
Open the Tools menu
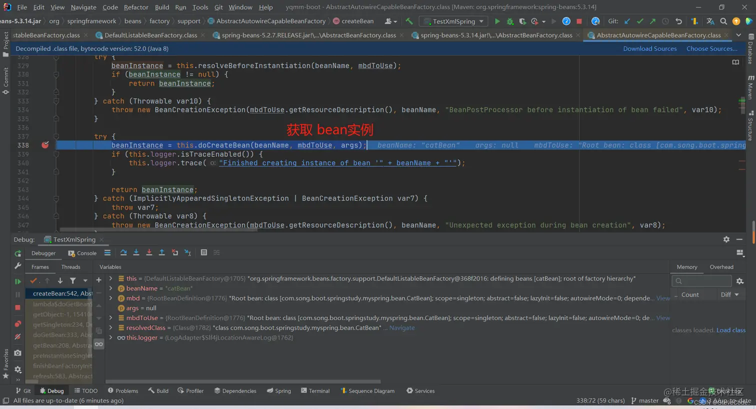click(x=200, y=7)
